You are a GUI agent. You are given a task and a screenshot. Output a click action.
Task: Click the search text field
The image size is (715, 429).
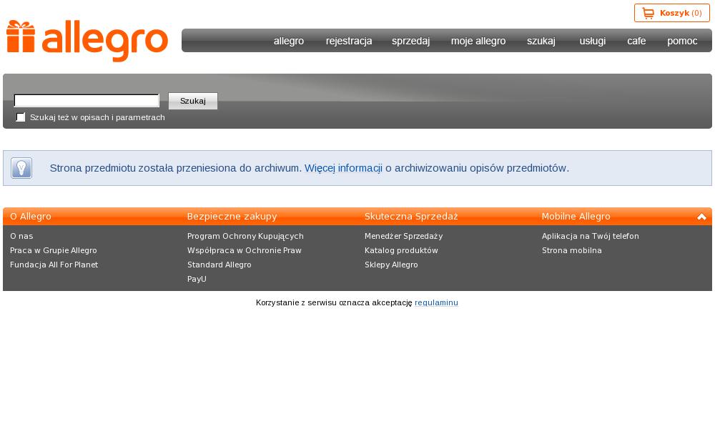tap(87, 101)
